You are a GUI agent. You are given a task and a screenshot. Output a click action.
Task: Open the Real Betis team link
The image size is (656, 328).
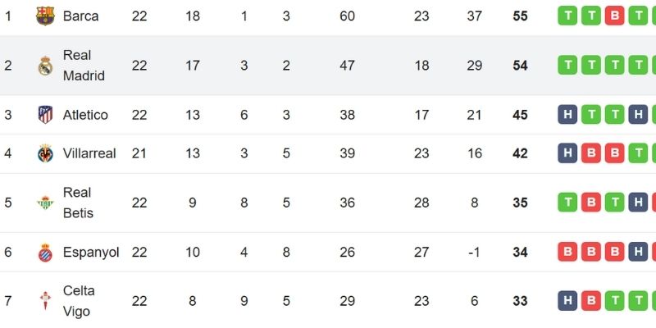[x=78, y=203]
